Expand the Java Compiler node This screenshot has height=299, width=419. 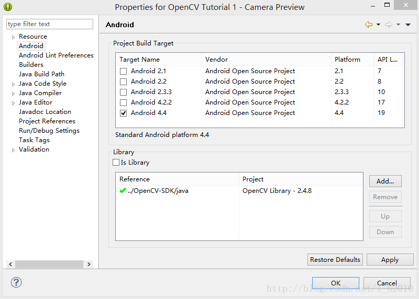click(13, 94)
